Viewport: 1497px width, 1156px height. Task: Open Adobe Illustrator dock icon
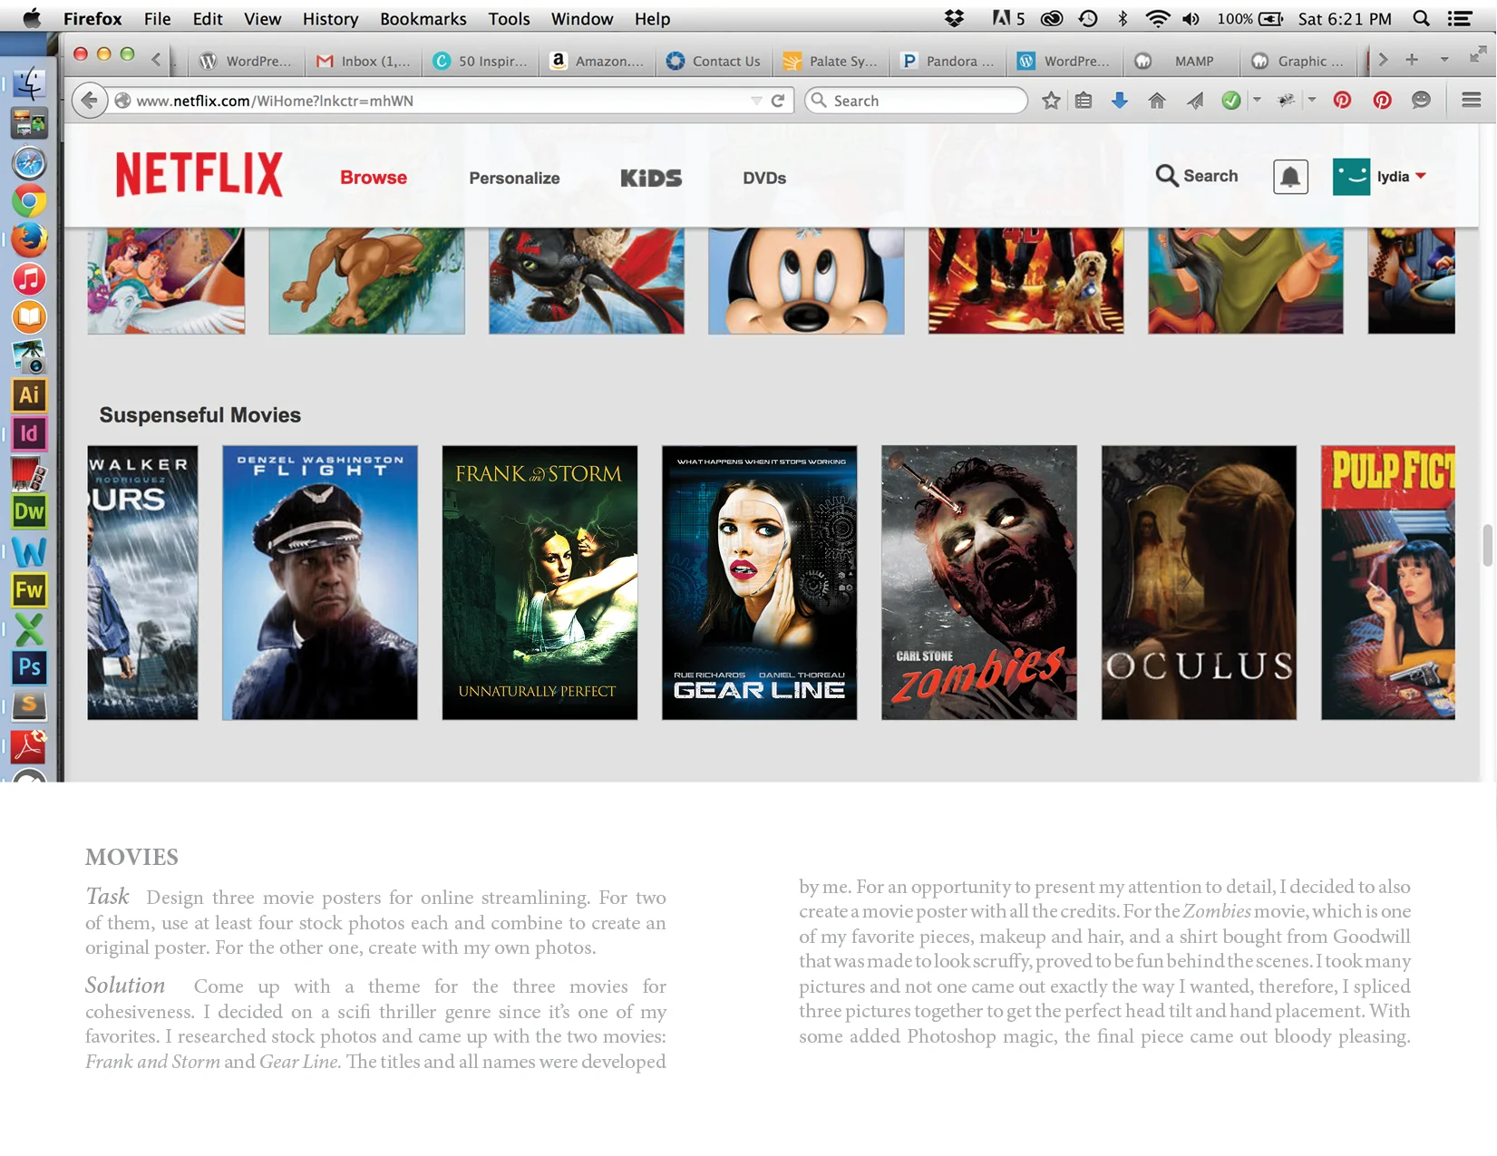click(x=29, y=394)
